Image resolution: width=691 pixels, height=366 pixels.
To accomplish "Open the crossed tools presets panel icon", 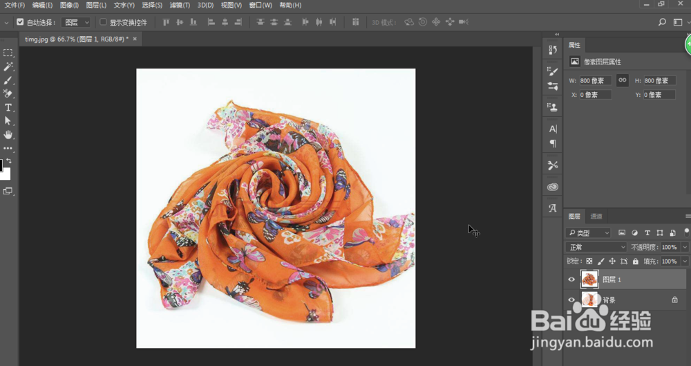I will [553, 165].
